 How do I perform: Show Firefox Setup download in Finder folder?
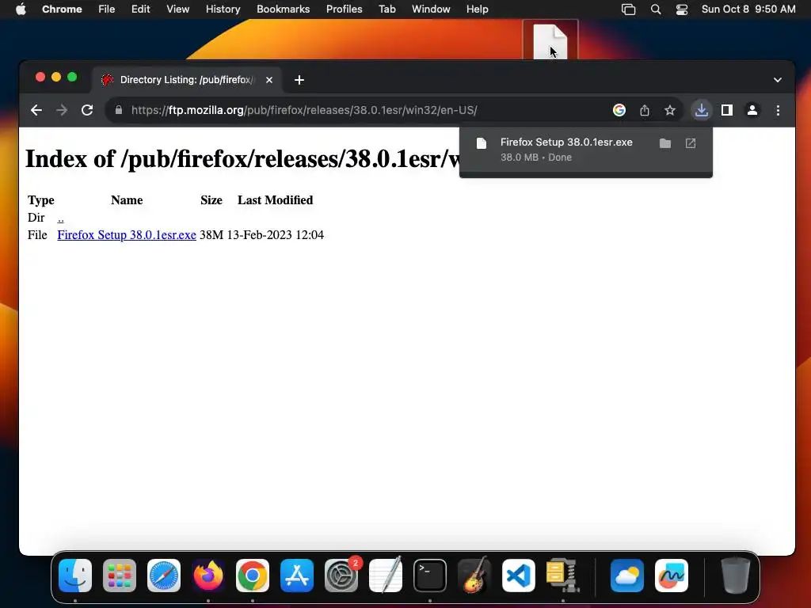coord(665,143)
